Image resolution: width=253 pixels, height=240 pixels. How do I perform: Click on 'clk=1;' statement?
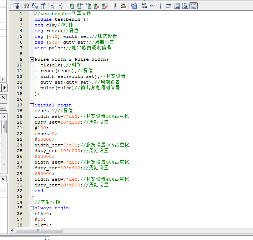[43, 225]
